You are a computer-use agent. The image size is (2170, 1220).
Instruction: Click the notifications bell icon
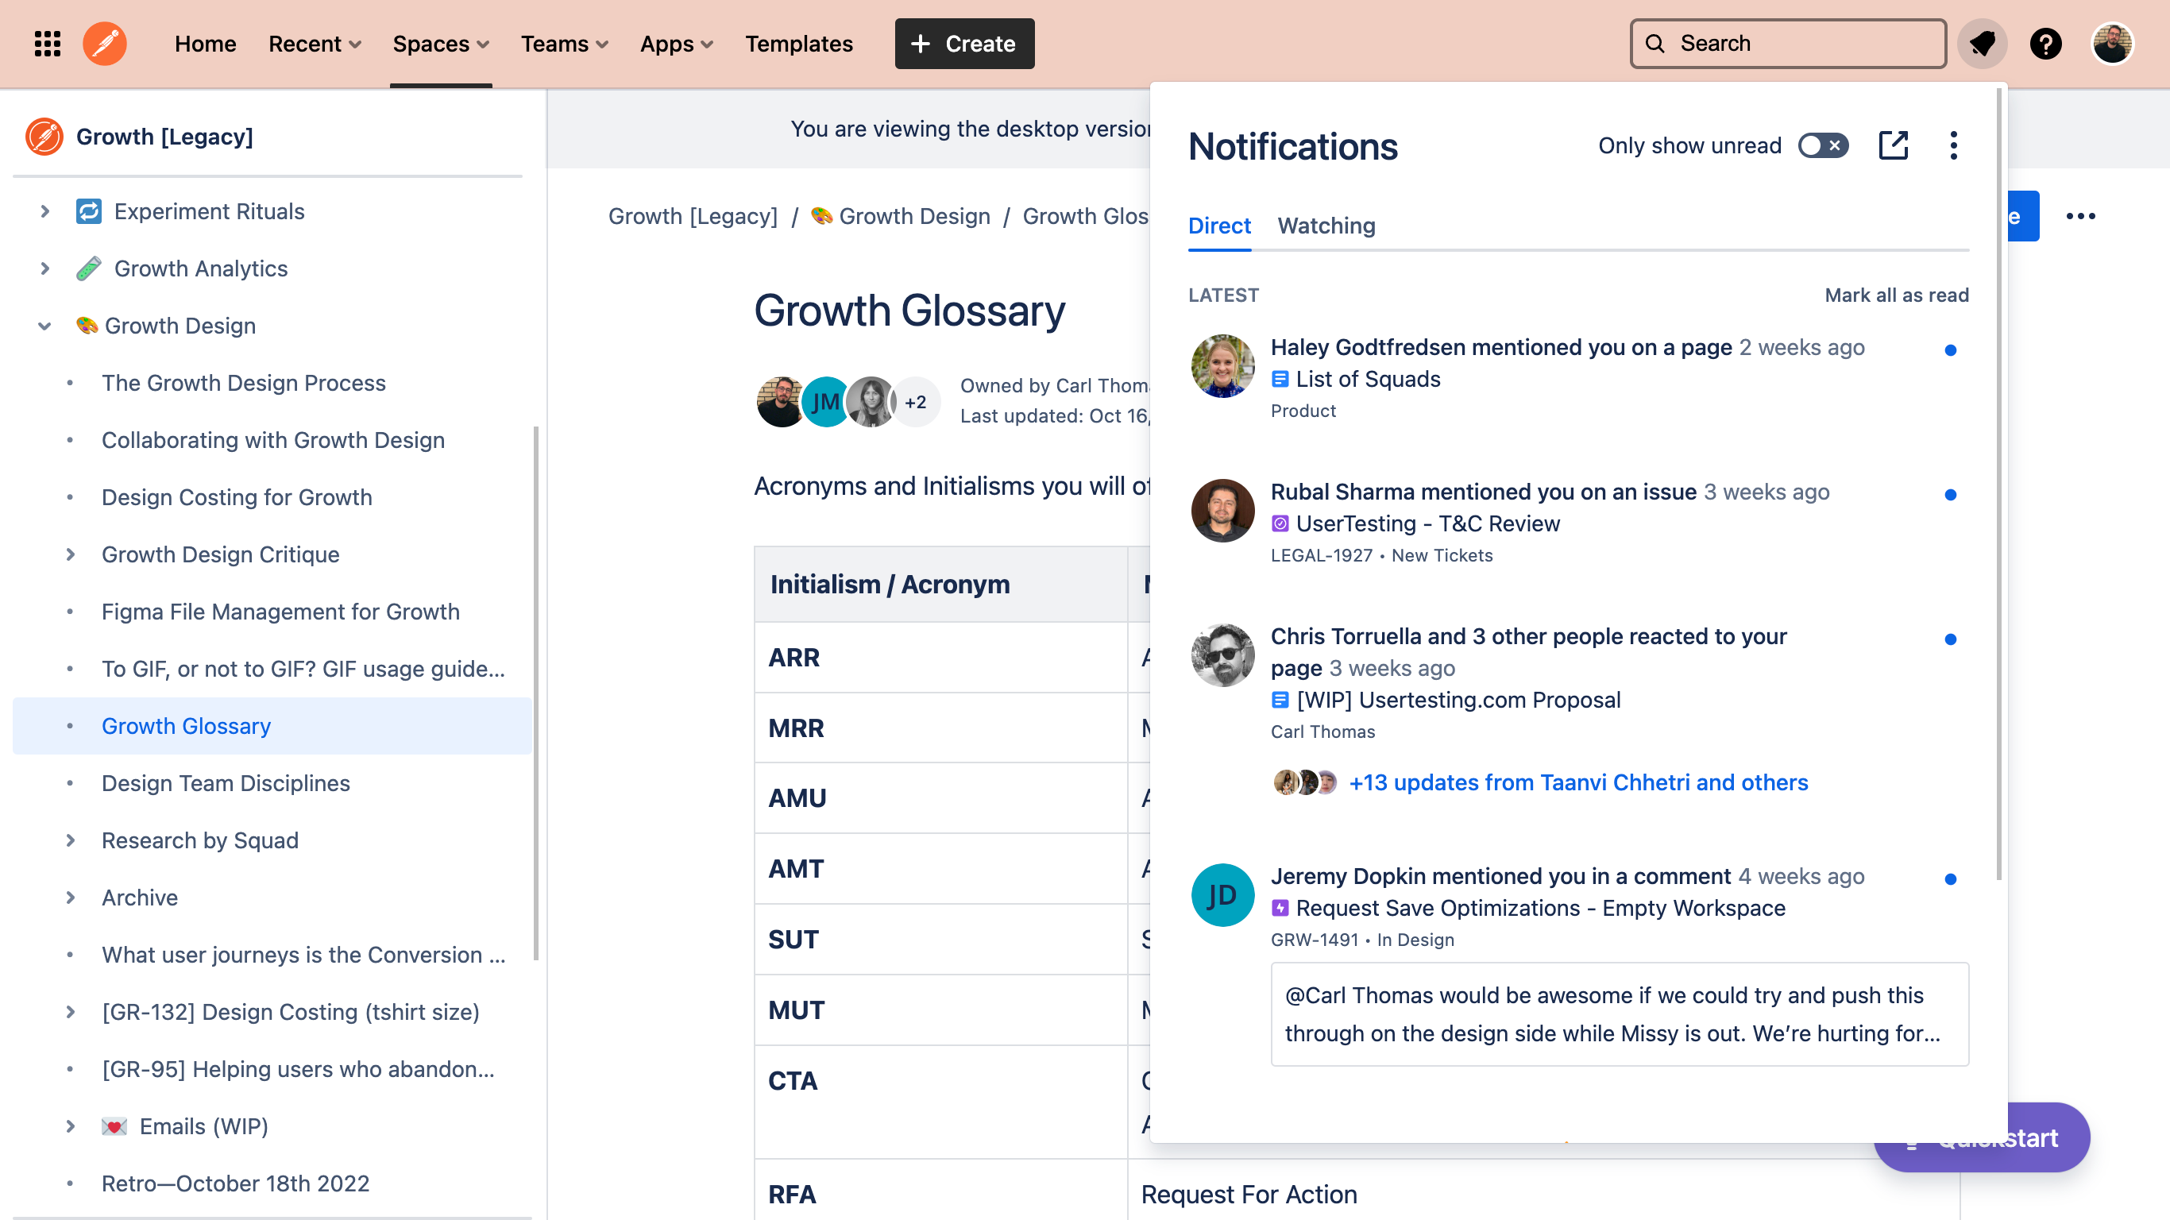[1981, 44]
